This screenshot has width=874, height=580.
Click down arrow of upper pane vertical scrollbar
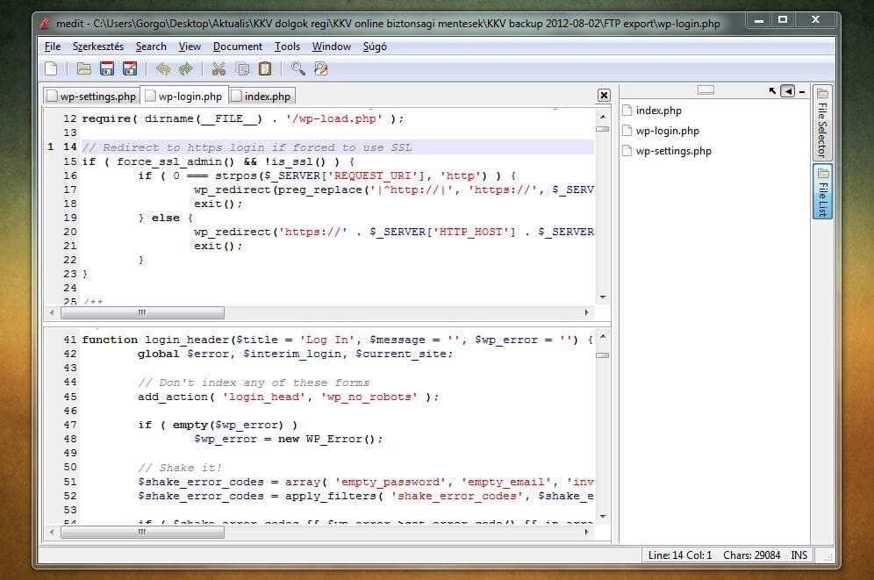pyautogui.click(x=603, y=297)
